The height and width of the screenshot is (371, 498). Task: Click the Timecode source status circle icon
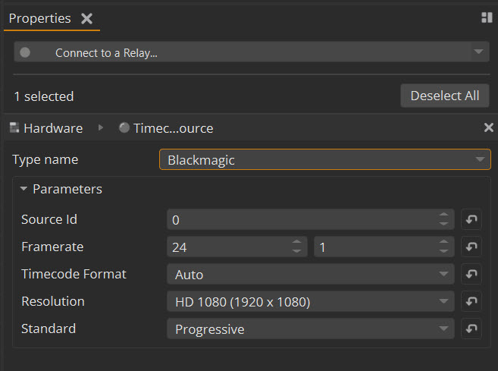[124, 128]
